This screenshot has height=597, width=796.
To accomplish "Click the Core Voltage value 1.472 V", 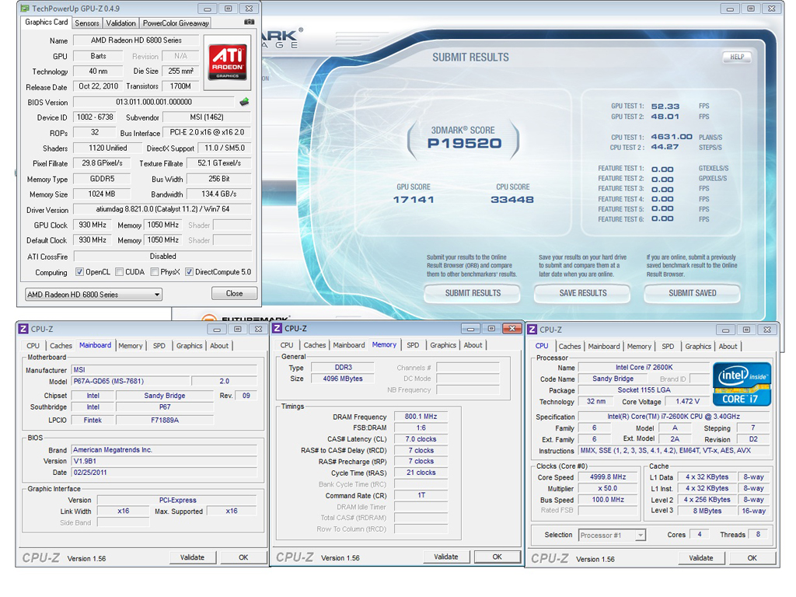I will [687, 401].
